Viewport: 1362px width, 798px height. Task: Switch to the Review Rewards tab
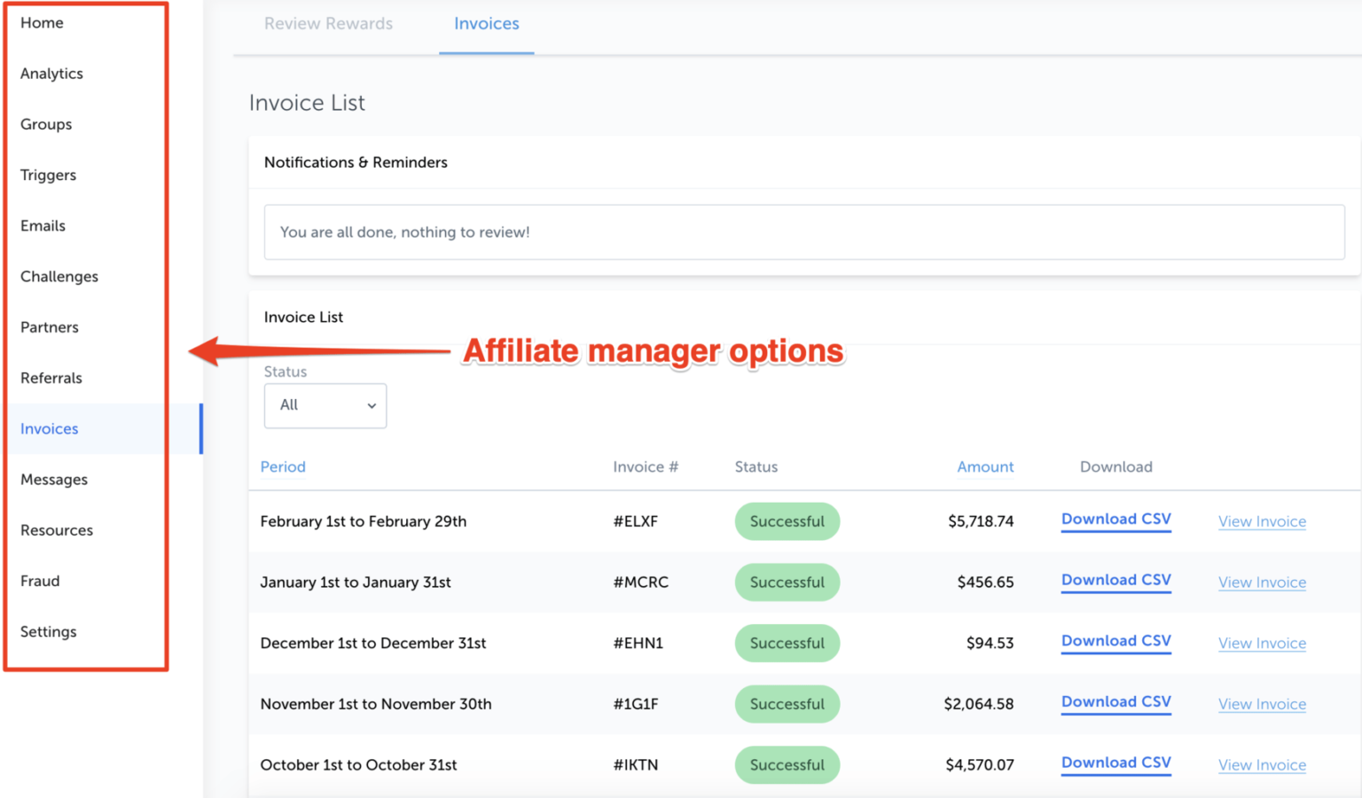(x=328, y=23)
